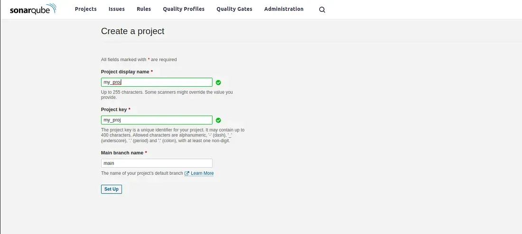Click the SonarQube logo

point(33,9)
